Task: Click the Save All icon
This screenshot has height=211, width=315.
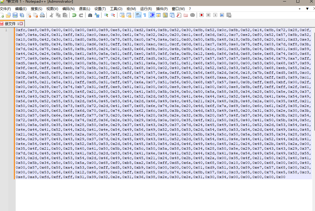Action: click(x=22, y=15)
